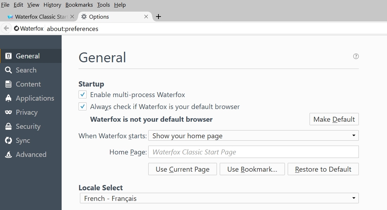Click Restore to Default button

[323, 169]
